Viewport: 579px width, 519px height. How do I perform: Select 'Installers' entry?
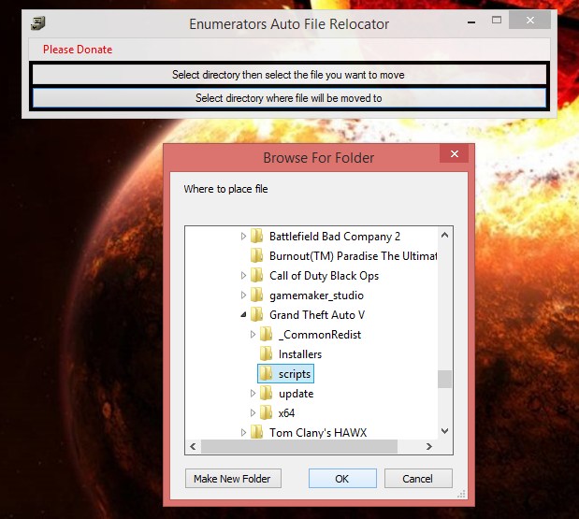(300, 354)
